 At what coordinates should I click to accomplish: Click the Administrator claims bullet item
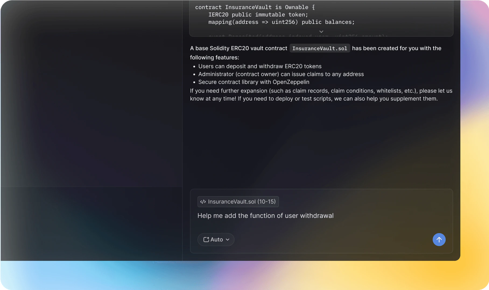[x=281, y=74]
